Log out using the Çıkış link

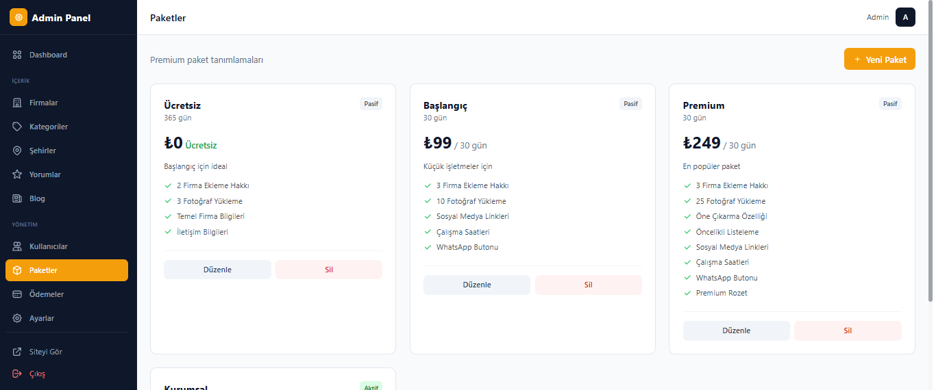click(x=36, y=374)
